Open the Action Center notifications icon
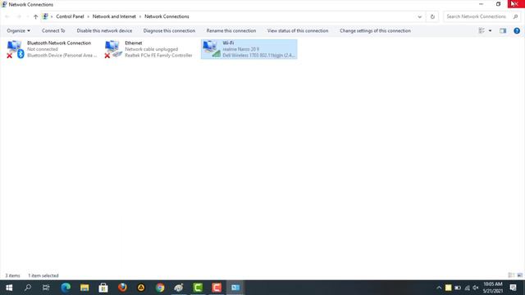This screenshot has width=525, height=295. click(514, 288)
